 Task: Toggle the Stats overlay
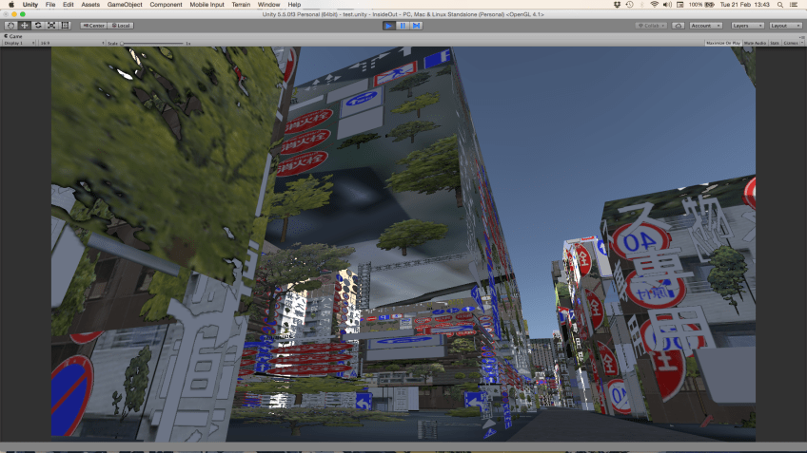coord(774,43)
